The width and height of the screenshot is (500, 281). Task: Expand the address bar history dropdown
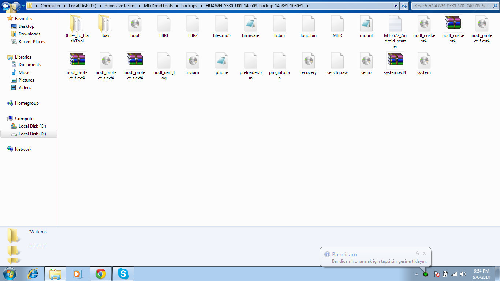click(396, 6)
